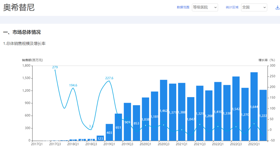Select the 销售额(百万元) axis title
This screenshot has height=150, width=280.
click(x=32, y=60)
